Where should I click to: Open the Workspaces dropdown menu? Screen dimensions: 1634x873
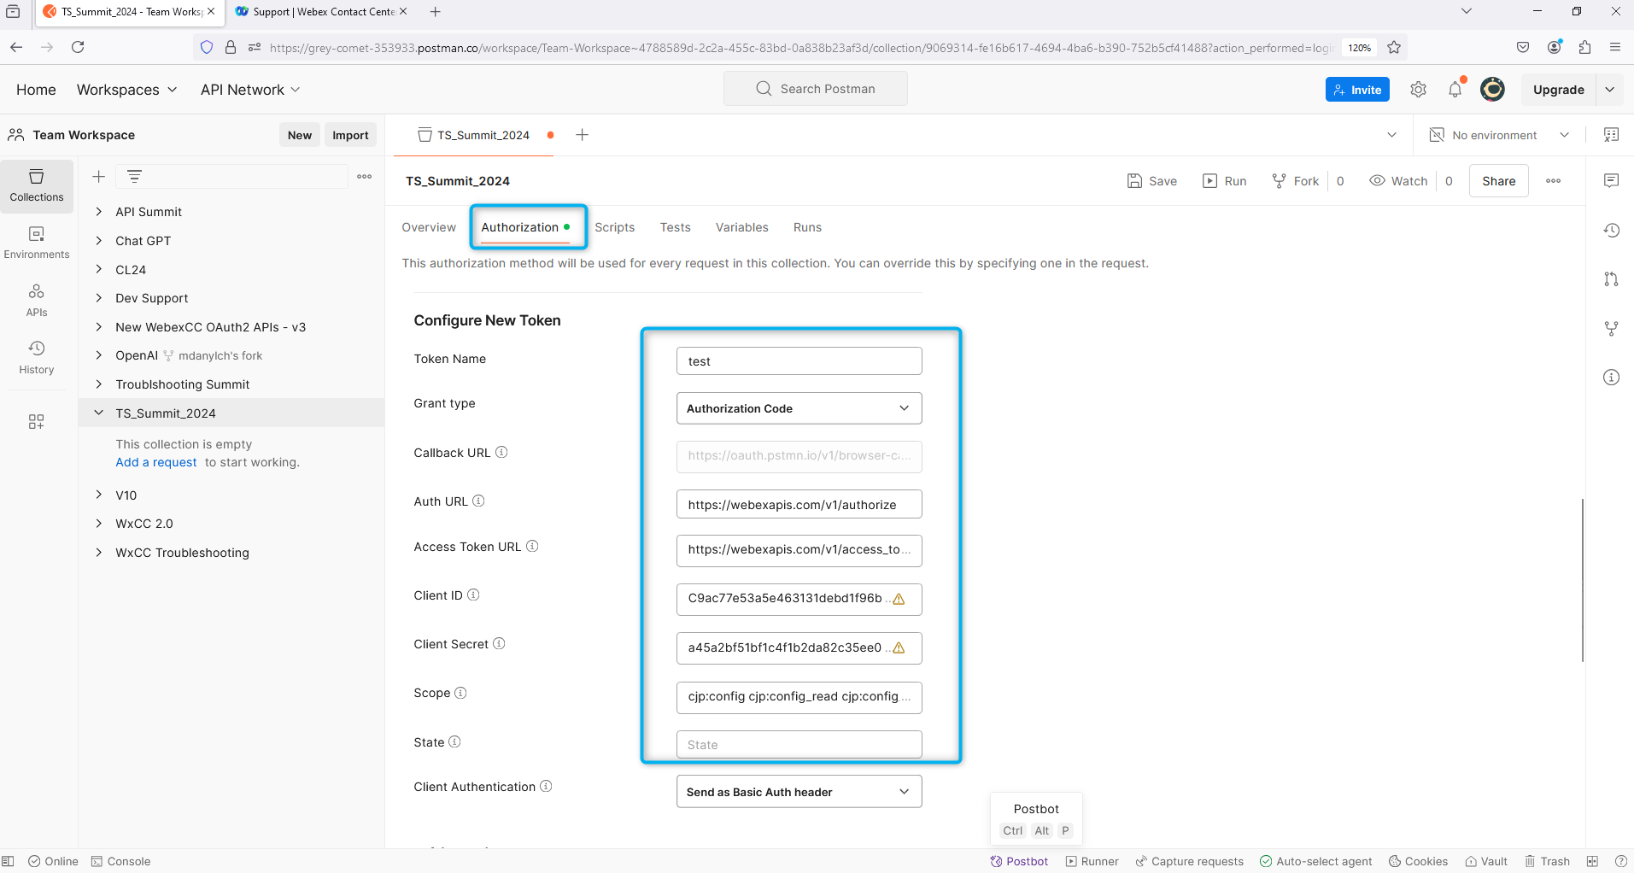(x=126, y=90)
